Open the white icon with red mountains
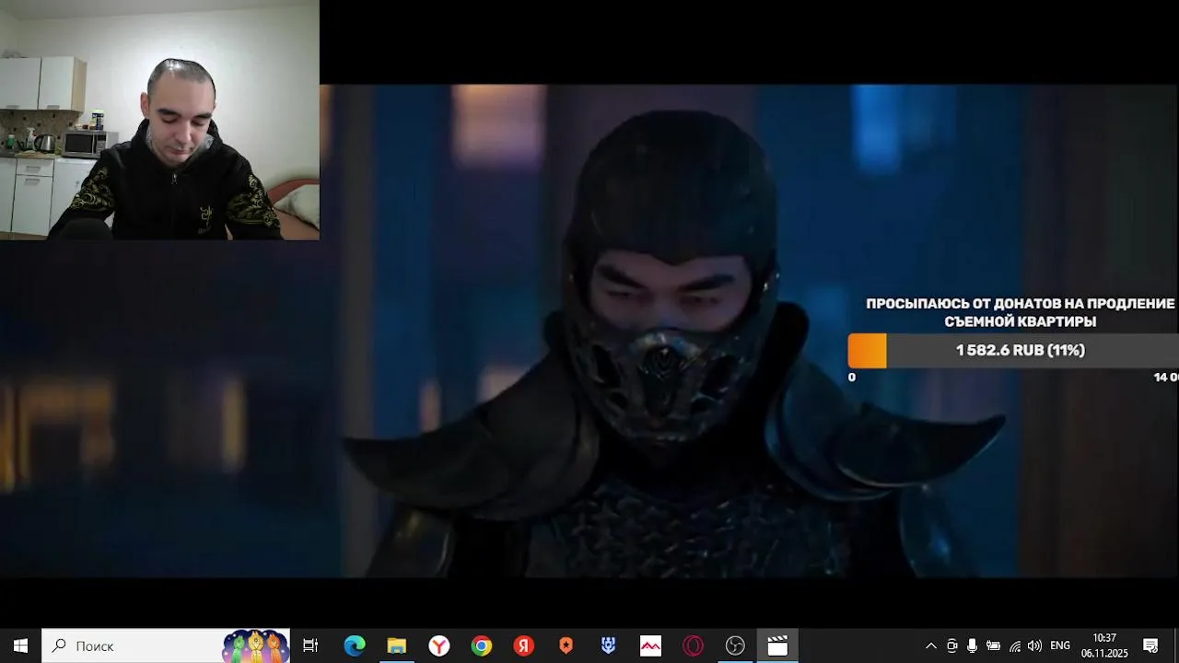 click(650, 646)
